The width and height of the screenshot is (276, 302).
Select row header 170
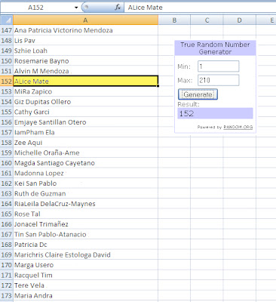tap(7, 265)
